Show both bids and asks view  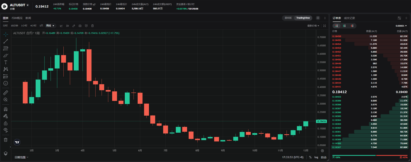pyautogui.click(x=337, y=26)
